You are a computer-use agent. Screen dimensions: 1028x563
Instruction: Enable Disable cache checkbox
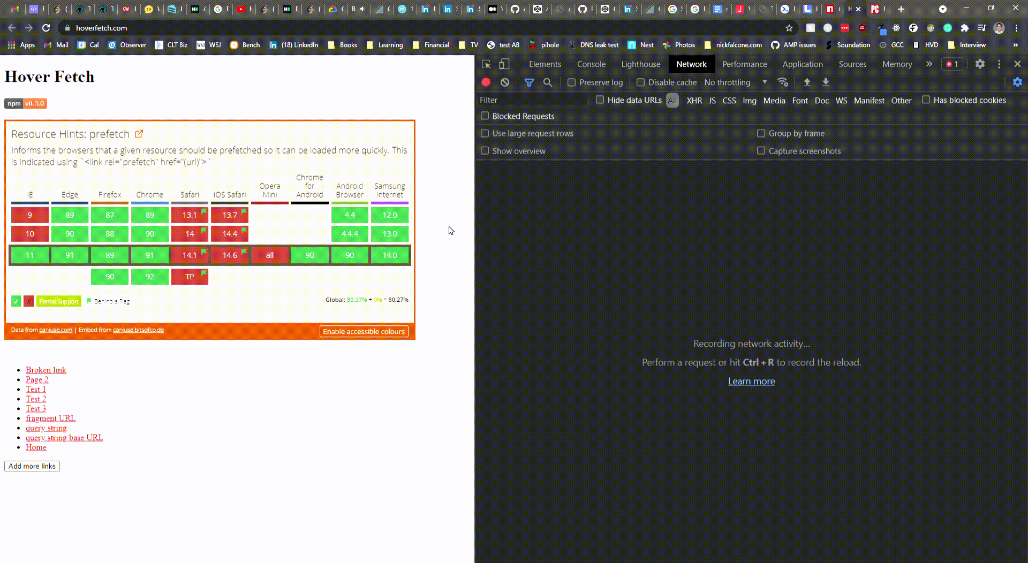[x=640, y=82]
